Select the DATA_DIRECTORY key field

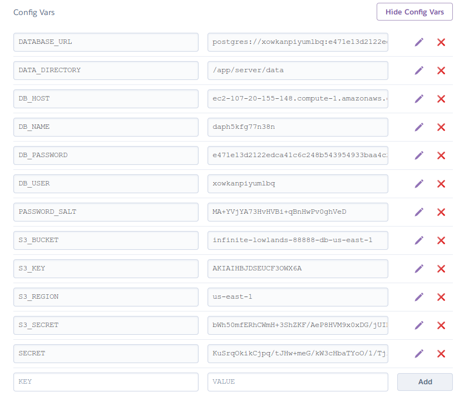click(106, 71)
